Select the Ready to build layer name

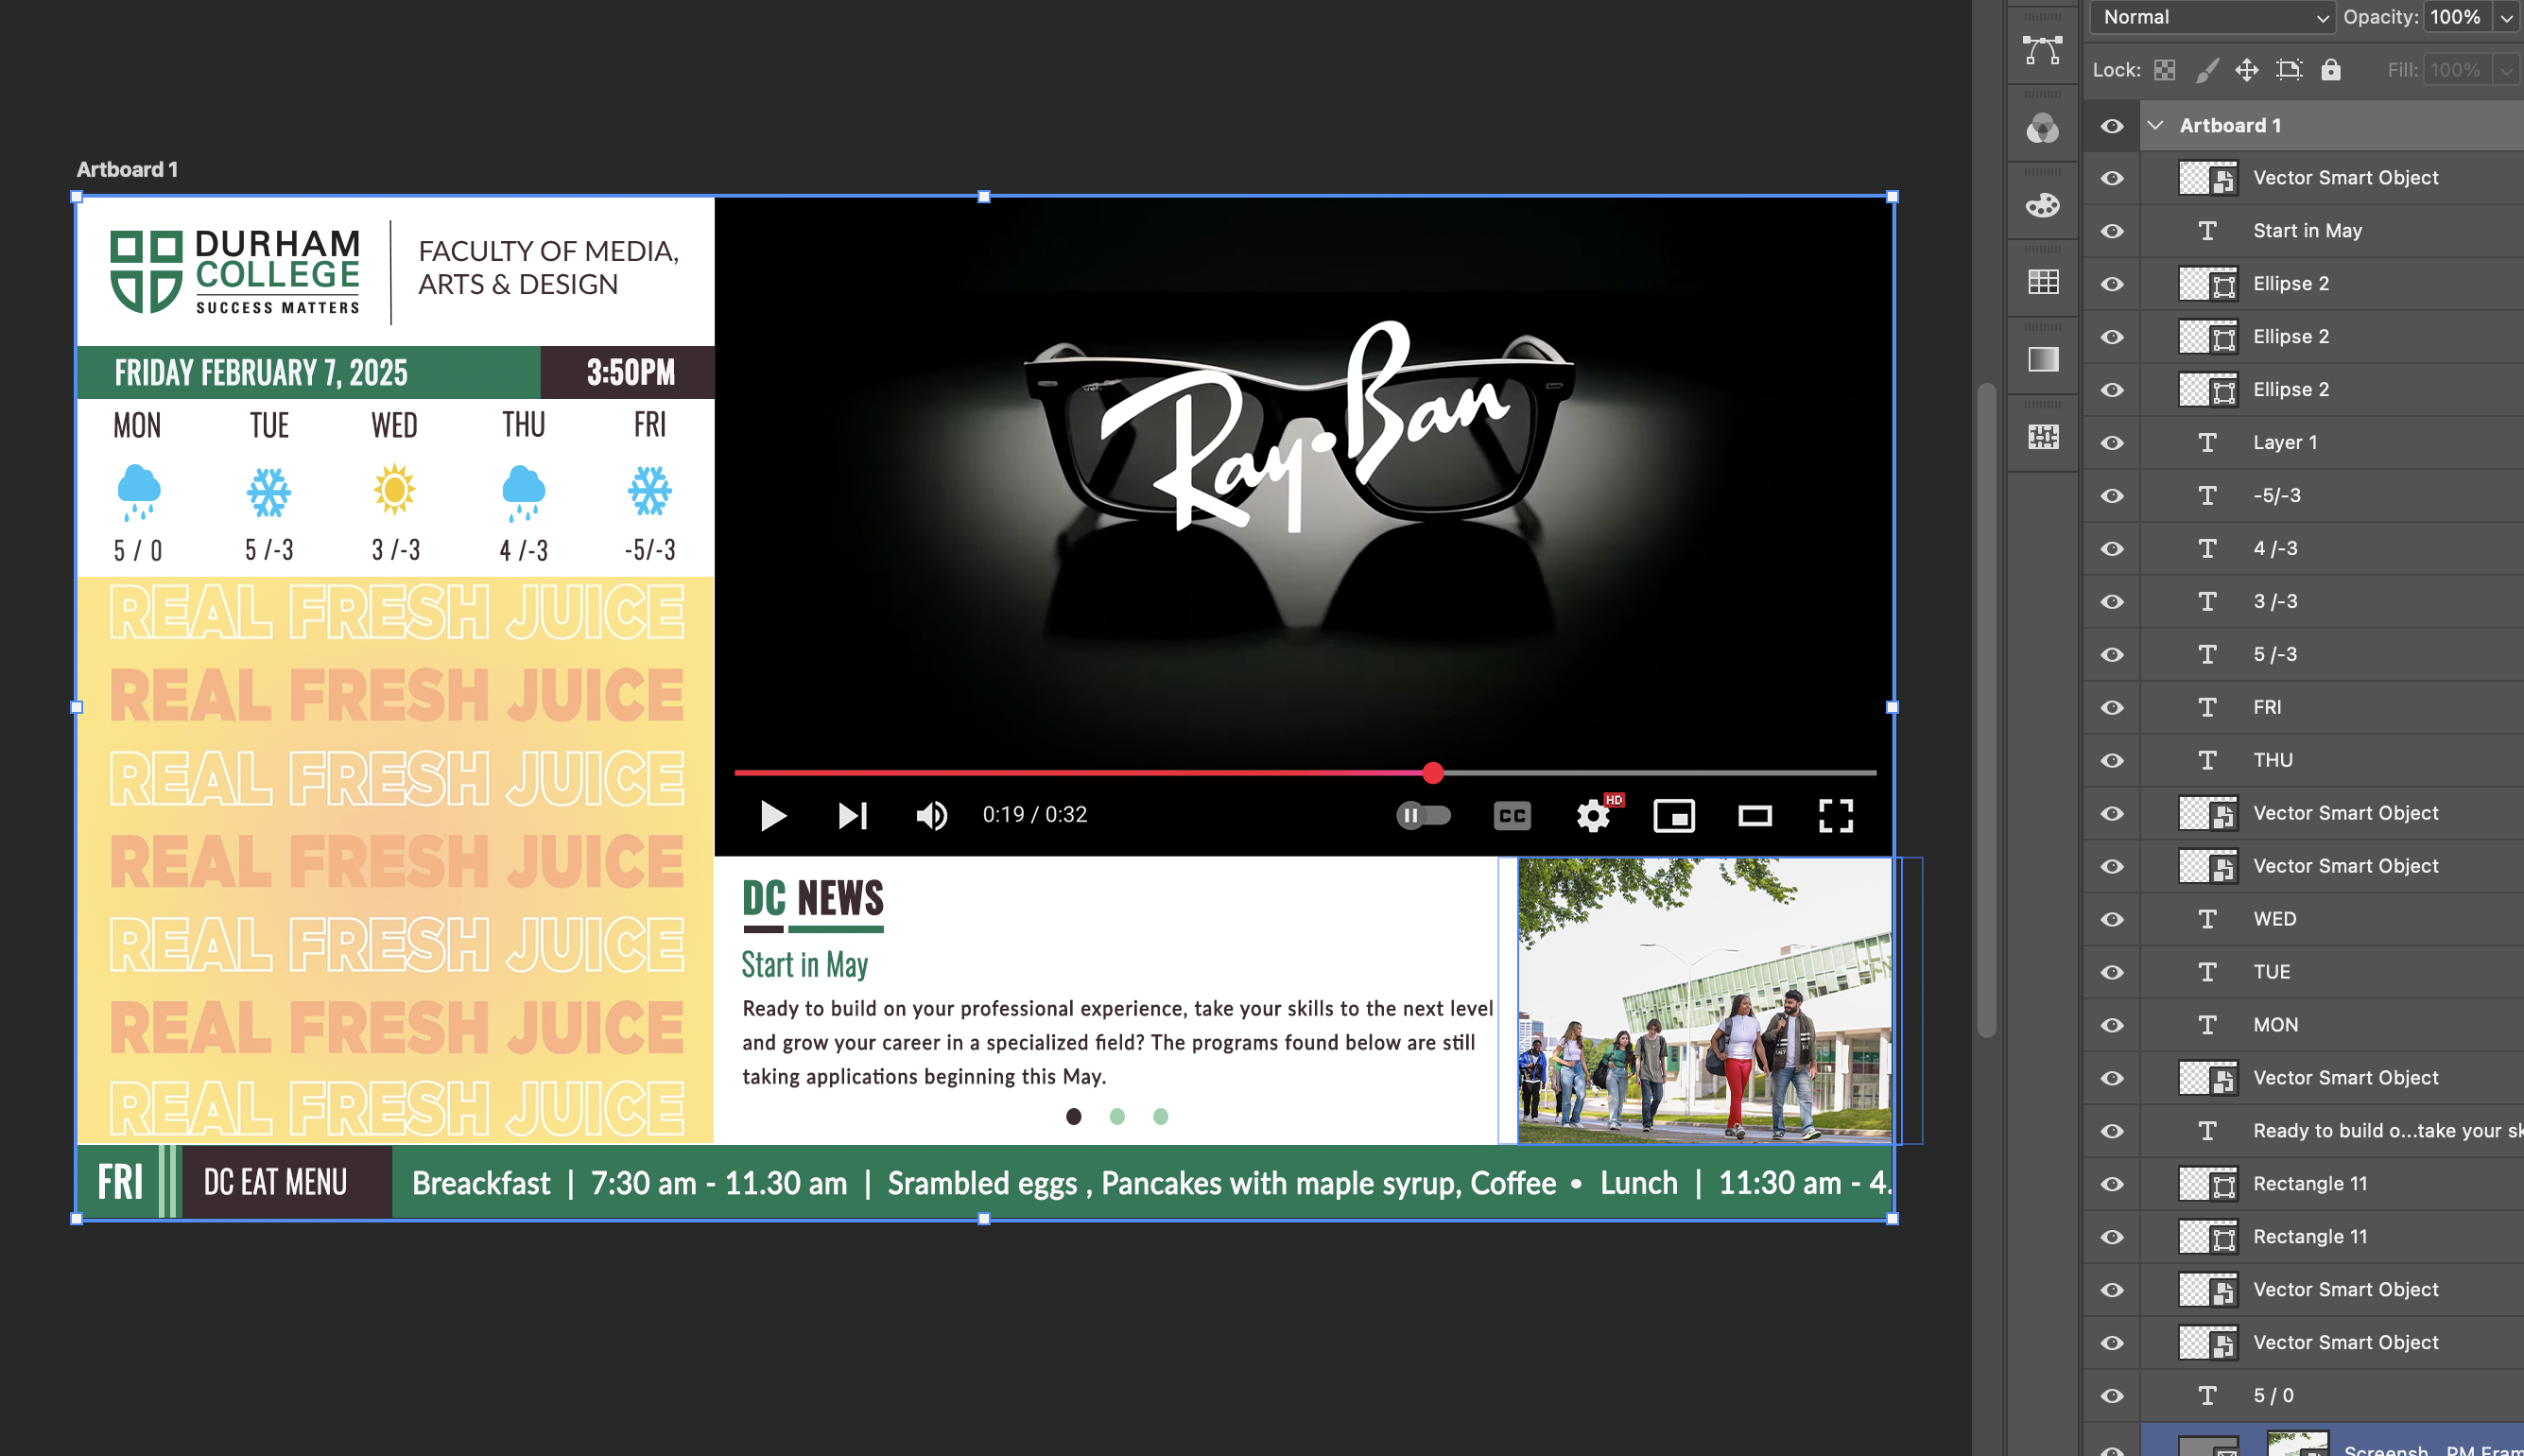point(2387,1131)
